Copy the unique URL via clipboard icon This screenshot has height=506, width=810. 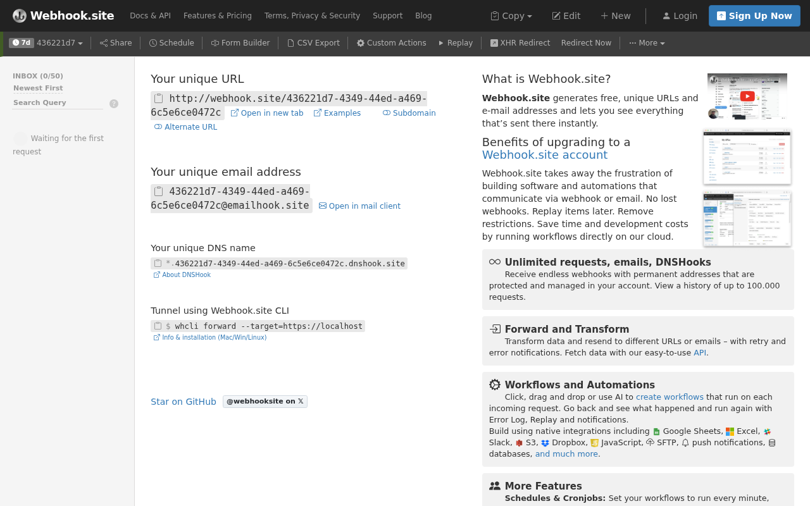click(159, 98)
